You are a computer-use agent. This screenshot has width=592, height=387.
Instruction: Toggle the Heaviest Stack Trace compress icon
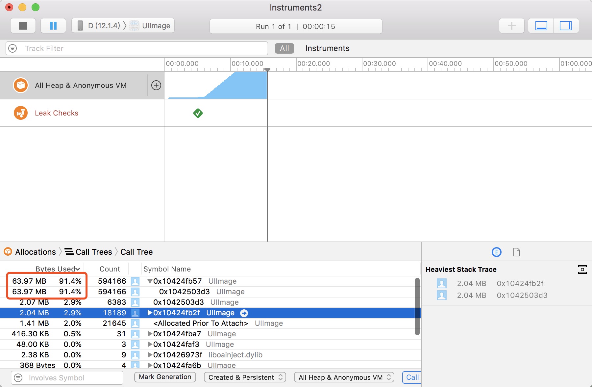coord(582,270)
